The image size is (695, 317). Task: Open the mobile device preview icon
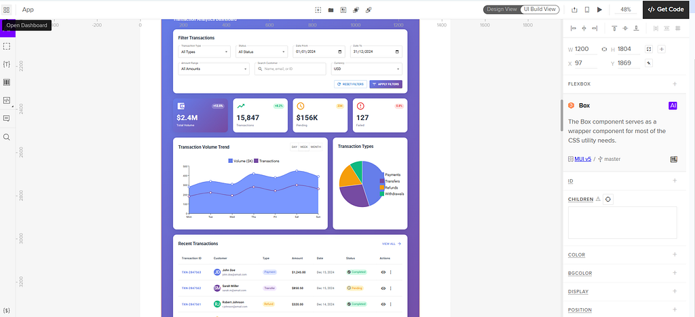[x=587, y=10]
